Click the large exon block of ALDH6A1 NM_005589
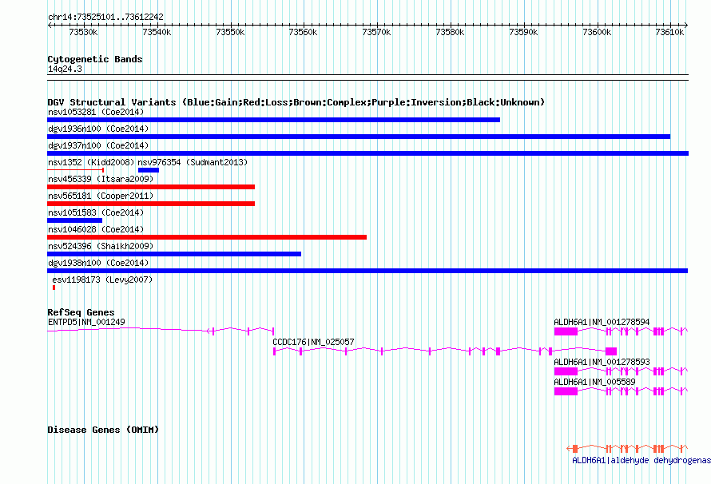This screenshot has height=484, width=711. click(x=566, y=391)
